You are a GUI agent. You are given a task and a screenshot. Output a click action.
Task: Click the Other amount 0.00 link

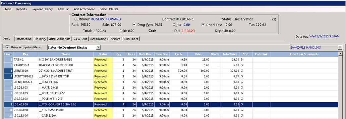coord(187,25)
